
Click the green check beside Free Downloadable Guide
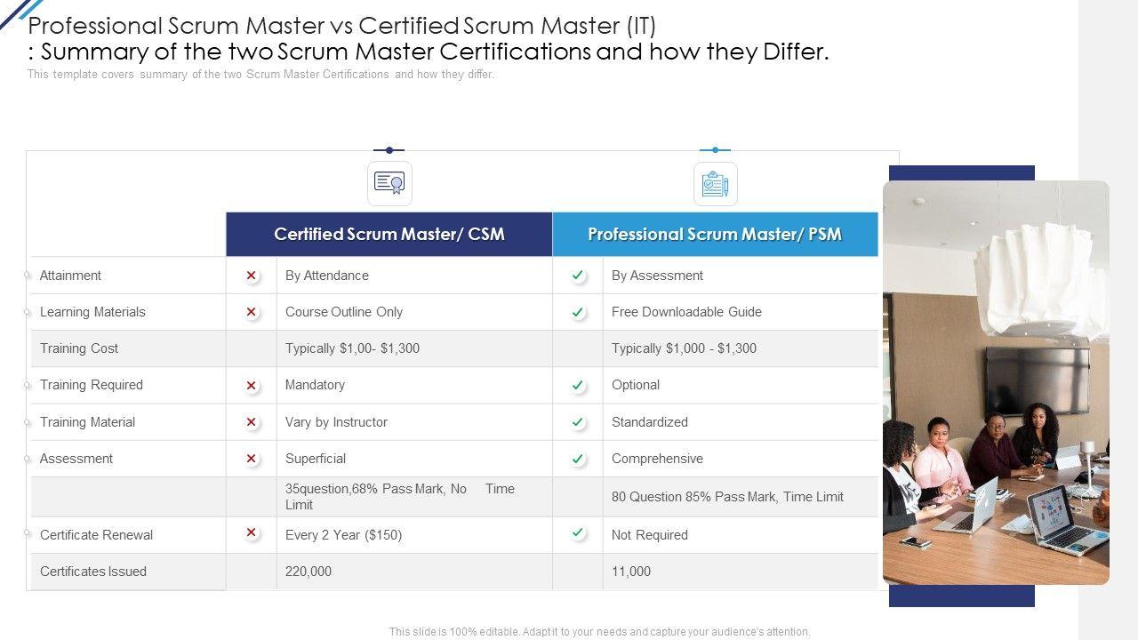coord(578,312)
